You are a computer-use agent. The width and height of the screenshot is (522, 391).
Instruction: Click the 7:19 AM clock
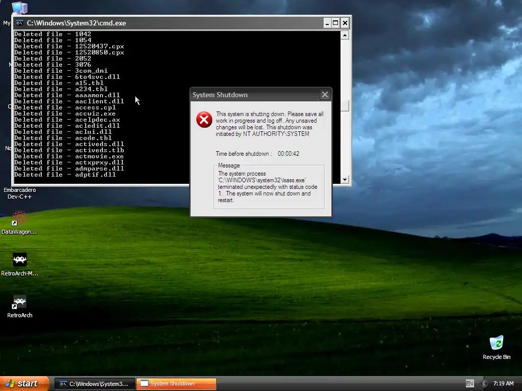click(x=503, y=383)
